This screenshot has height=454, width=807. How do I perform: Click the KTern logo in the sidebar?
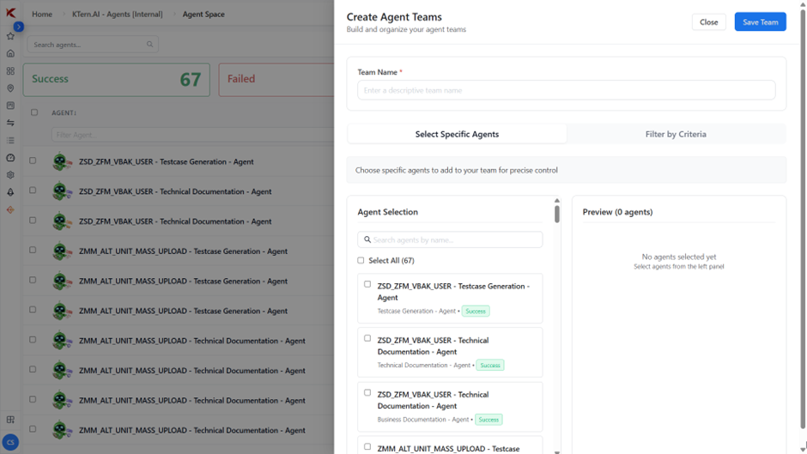pos(10,13)
